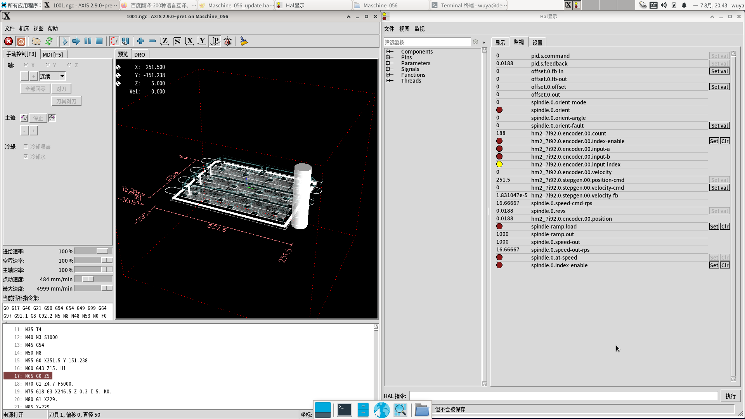Select the X axis radio button

[x=26, y=65]
